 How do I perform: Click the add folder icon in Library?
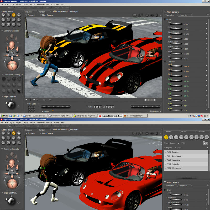(x=205, y=143)
